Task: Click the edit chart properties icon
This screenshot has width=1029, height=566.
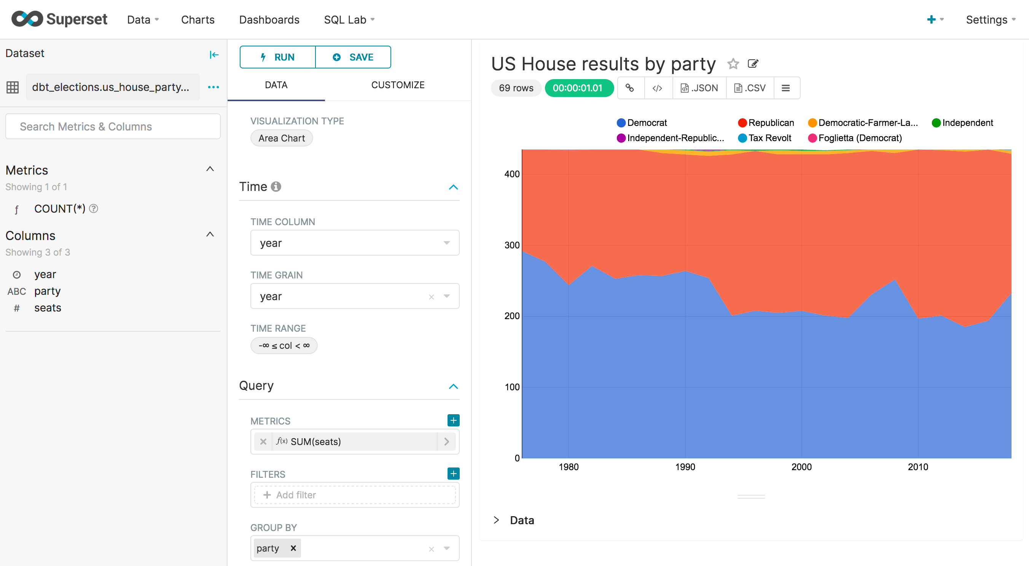Action: [753, 64]
